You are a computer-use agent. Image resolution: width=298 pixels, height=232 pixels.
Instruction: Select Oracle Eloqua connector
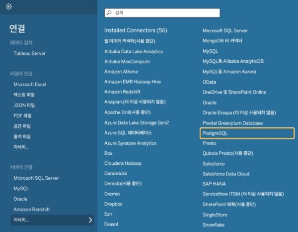point(239,113)
